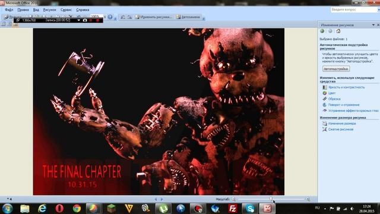
Task: Click the color wheel icon beside Цвет
Action: pos(325,93)
